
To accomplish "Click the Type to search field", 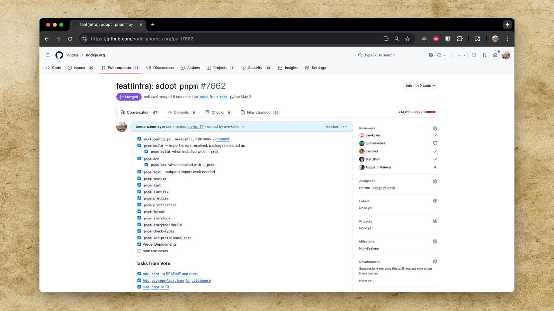I will click(x=390, y=55).
